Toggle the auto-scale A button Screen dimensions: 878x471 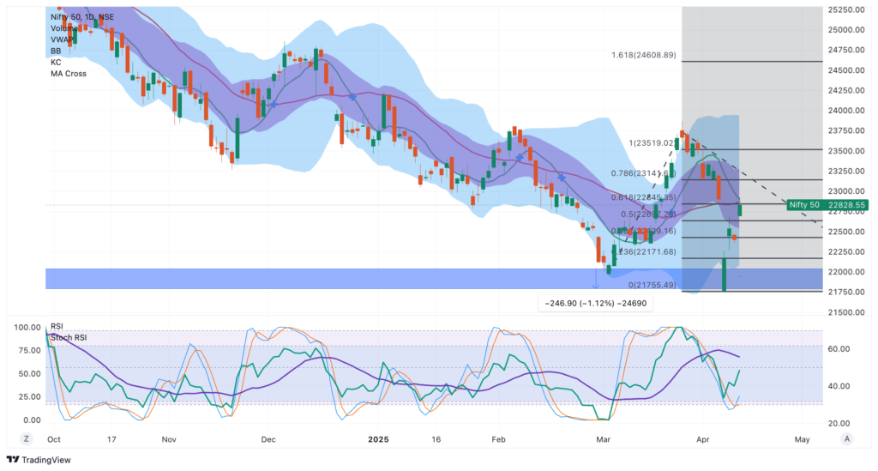[846, 438]
